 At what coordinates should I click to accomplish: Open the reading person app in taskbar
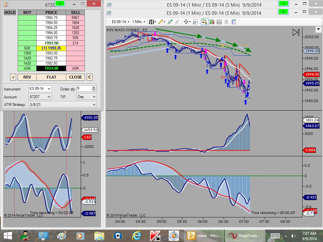(x=25, y=236)
